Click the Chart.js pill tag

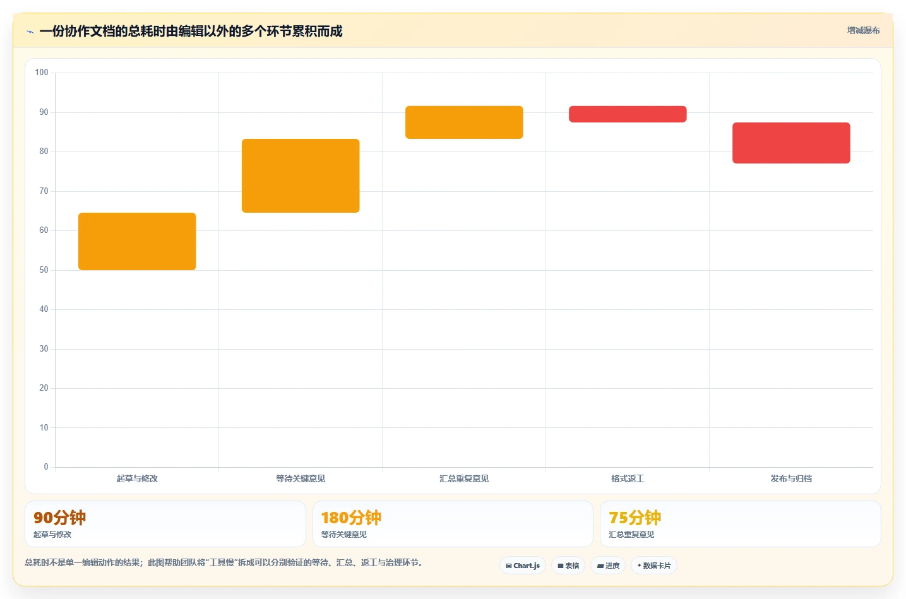[523, 566]
